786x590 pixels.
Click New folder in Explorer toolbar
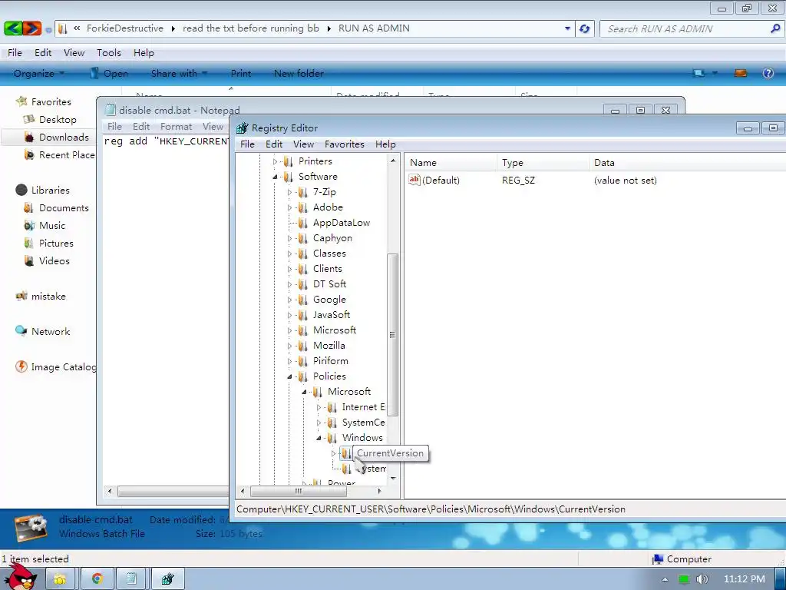(299, 73)
